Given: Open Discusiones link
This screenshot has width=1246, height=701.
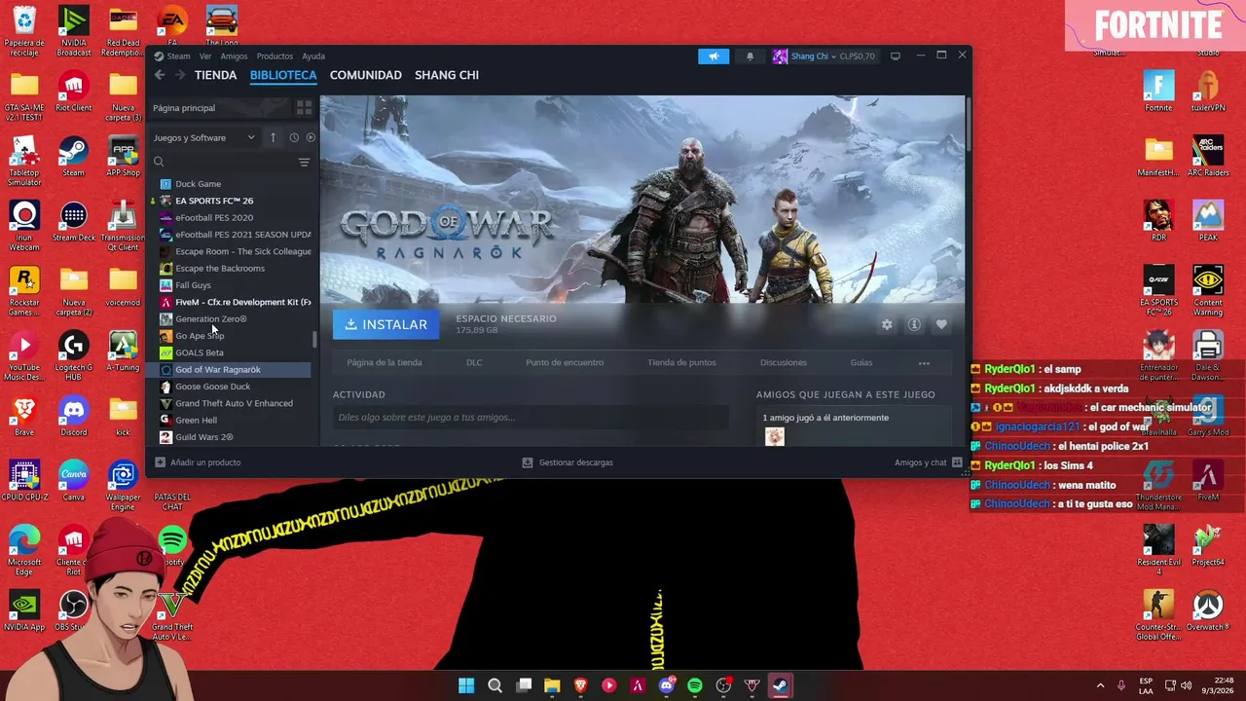Looking at the screenshot, I should coord(784,362).
